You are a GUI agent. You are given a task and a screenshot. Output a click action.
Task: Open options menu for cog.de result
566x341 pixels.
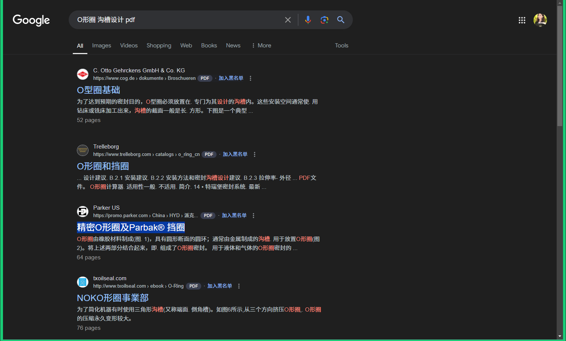click(251, 78)
